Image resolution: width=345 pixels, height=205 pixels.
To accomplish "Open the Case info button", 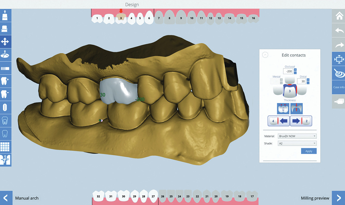I will pos(338,87).
